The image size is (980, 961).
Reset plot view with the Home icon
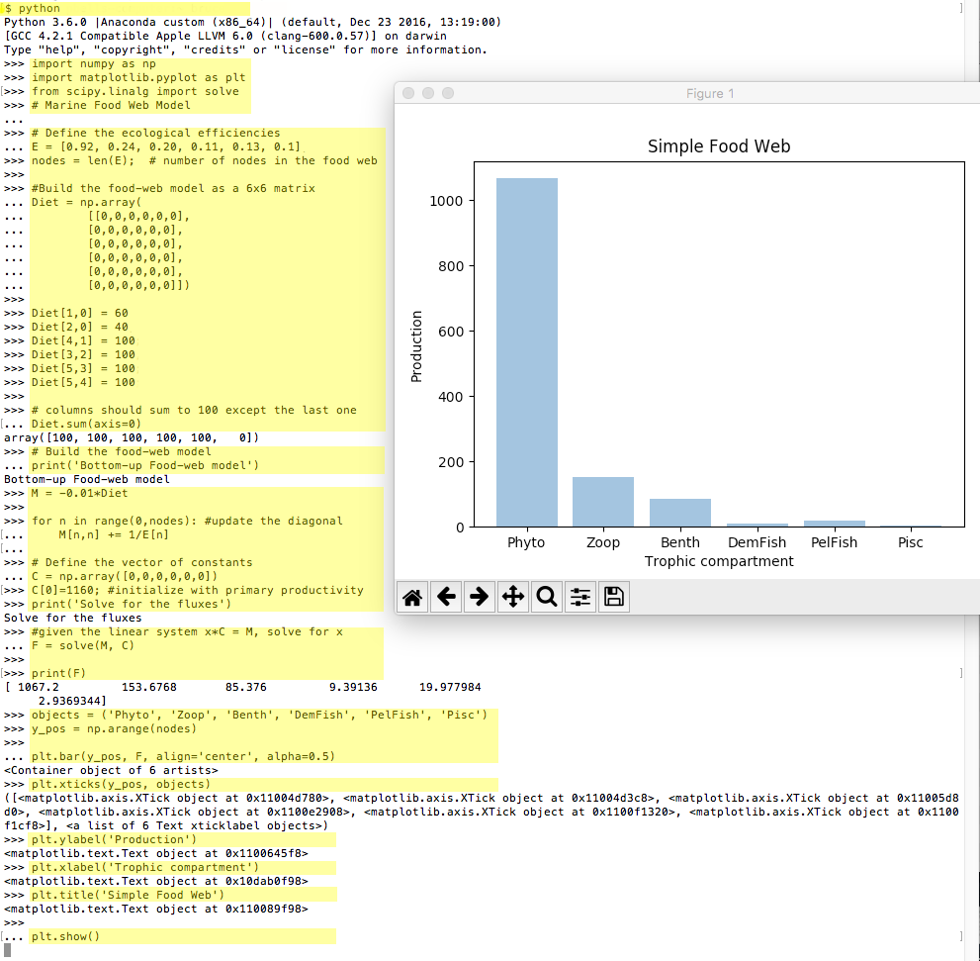413,597
